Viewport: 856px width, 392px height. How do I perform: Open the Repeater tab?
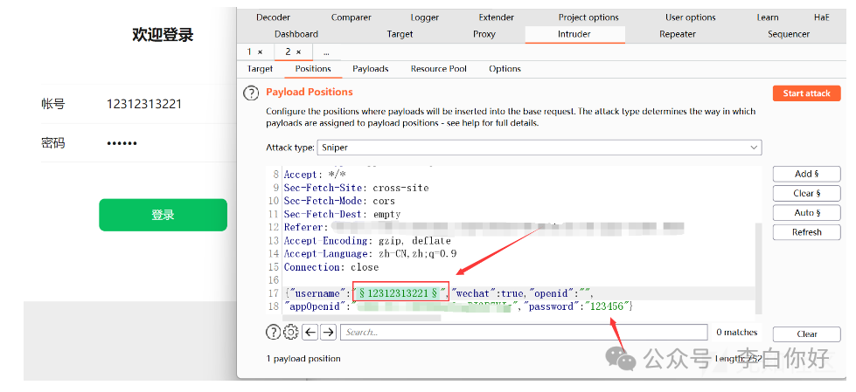point(678,34)
